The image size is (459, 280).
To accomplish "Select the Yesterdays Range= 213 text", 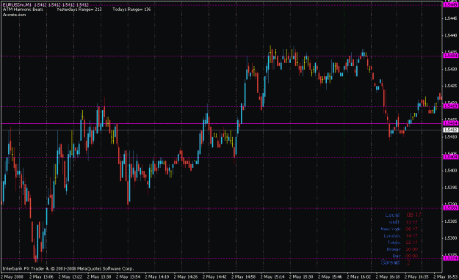I will pyautogui.click(x=79, y=10).
